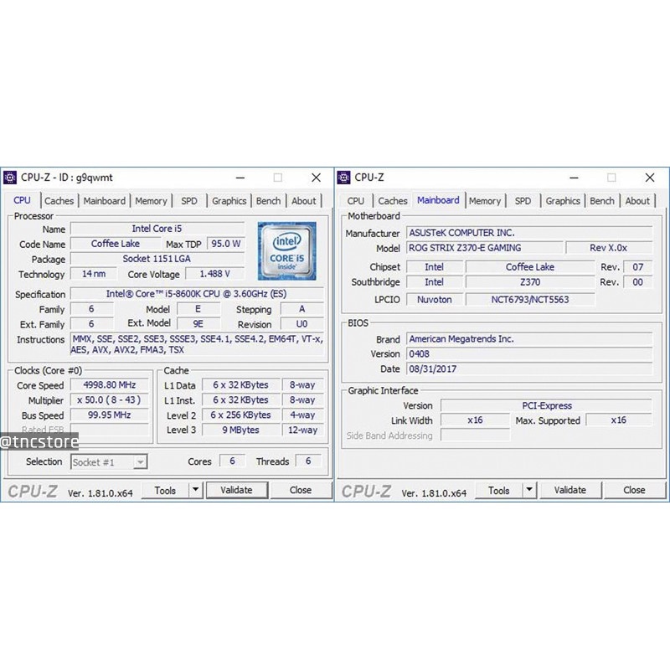Switch to Mainboard tab in left window
This screenshot has height=670, width=670.
pyautogui.click(x=104, y=201)
